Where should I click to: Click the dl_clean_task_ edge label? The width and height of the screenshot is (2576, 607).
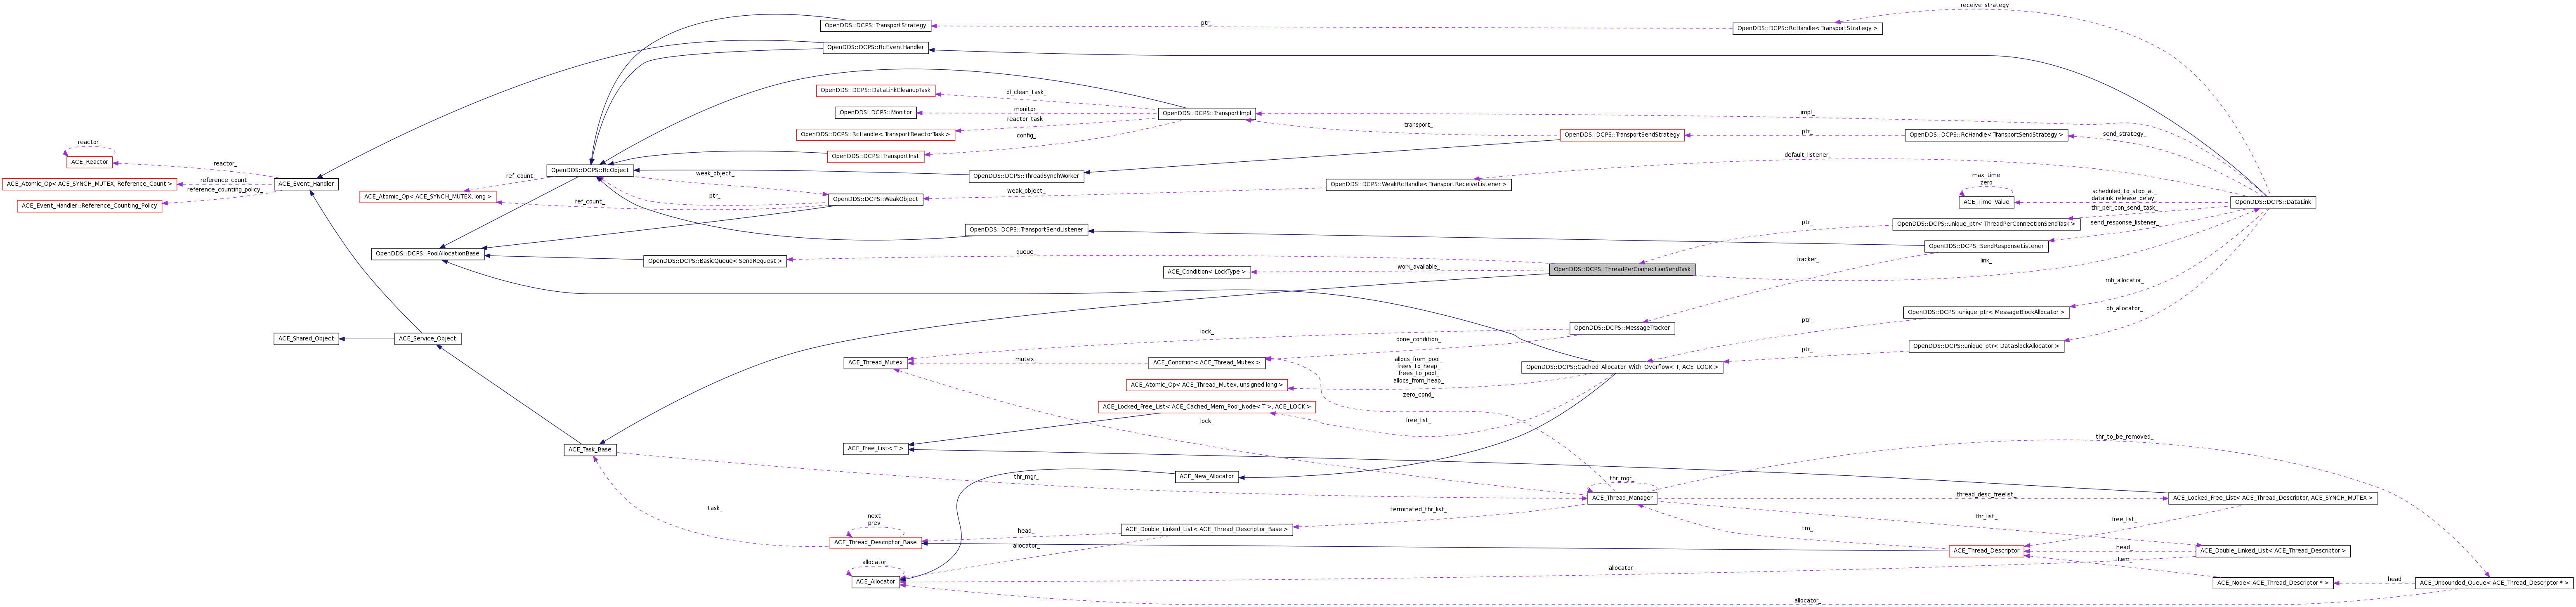1026,92
